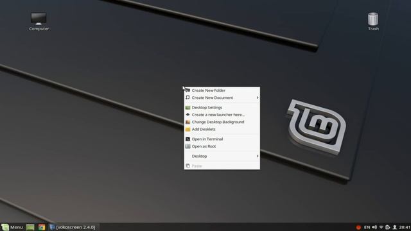Click the Open in Terminal icon
This screenshot has width=411, height=231.
coord(188,139)
